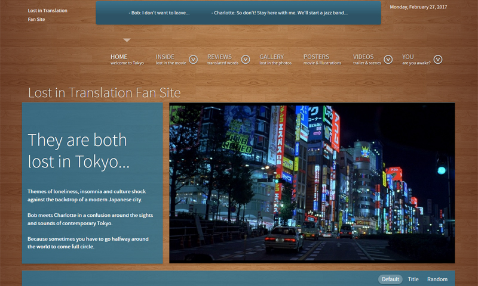478x286 pixels.
Task: Open POSTERS movie & illustrations section
Action: (x=321, y=60)
